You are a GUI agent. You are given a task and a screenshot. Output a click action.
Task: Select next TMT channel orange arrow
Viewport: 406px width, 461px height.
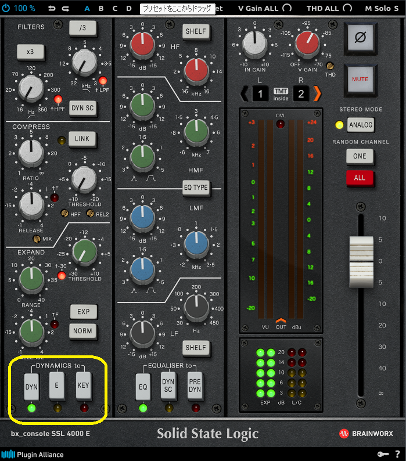(x=317, y=94)
